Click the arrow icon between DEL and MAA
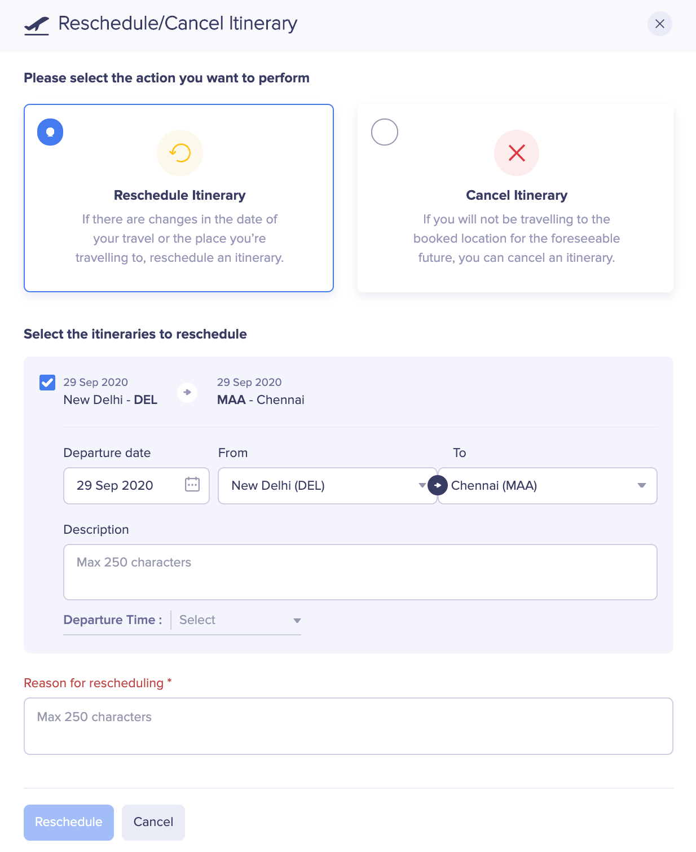696x852 pixels. point(186,392)
